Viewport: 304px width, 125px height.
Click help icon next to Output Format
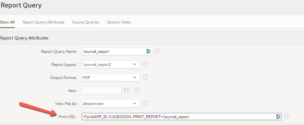[145, 77]
